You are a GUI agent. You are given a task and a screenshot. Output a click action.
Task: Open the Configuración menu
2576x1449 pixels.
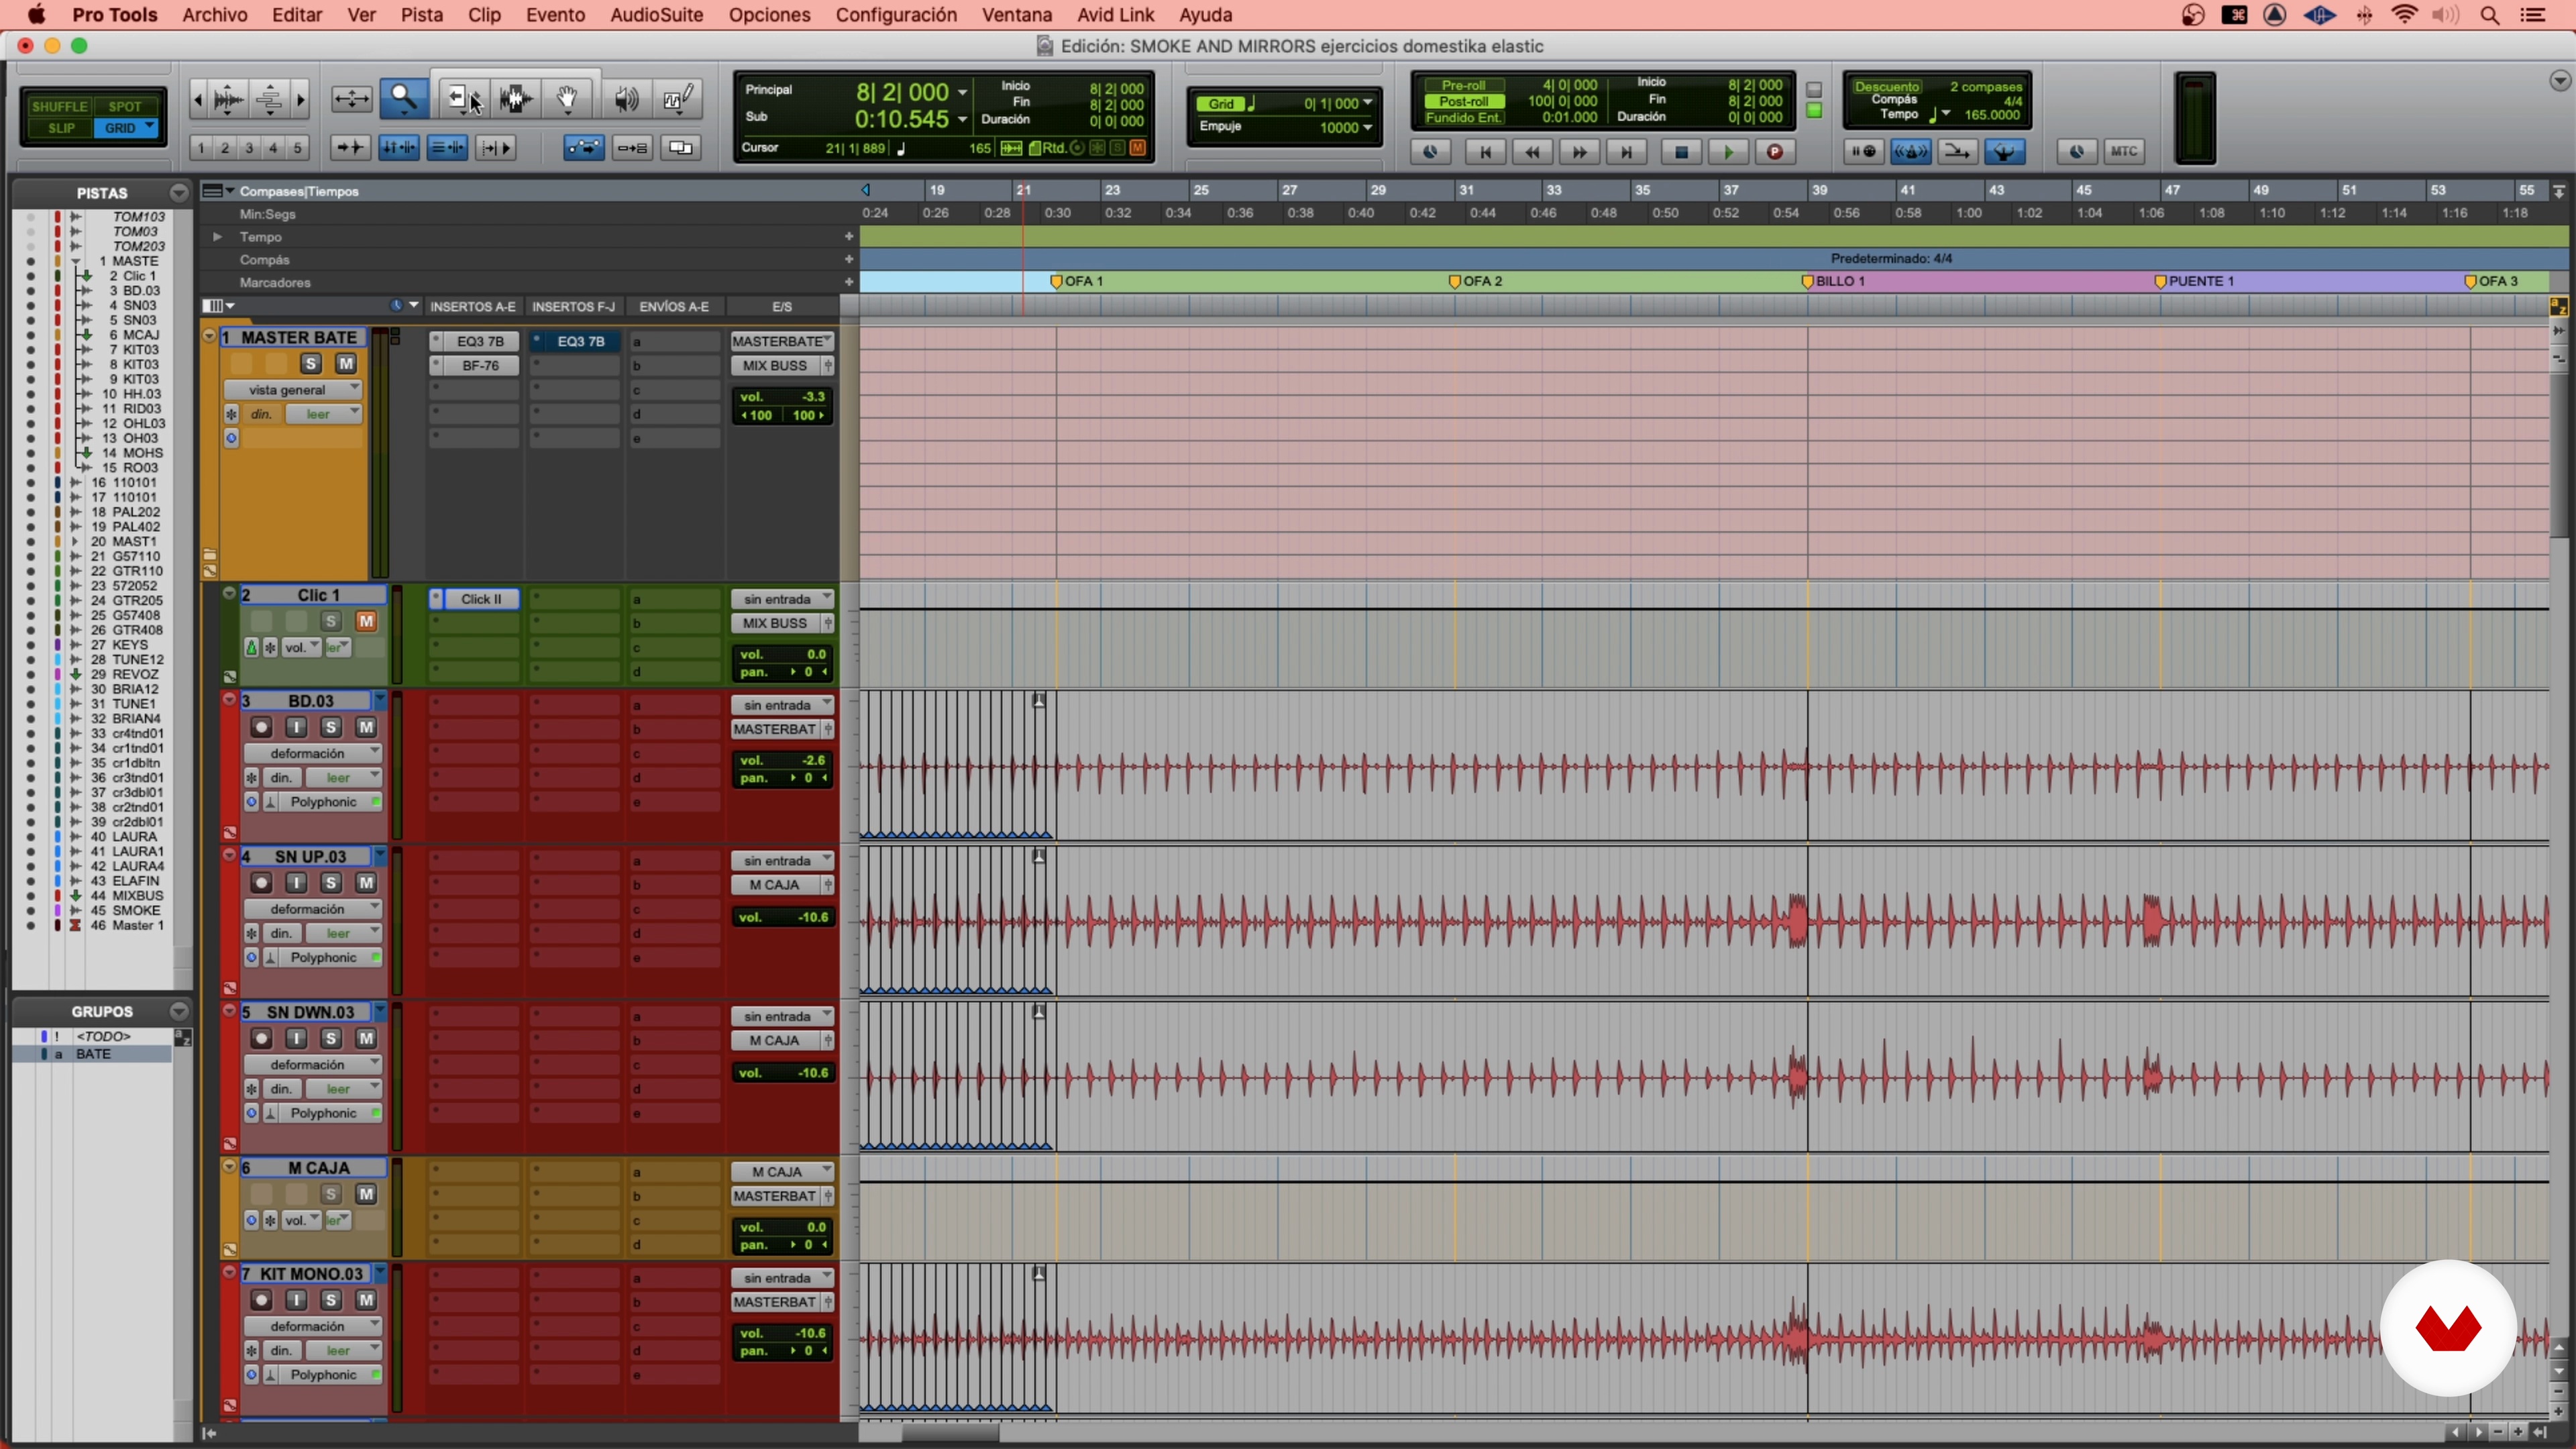(896, 15)
